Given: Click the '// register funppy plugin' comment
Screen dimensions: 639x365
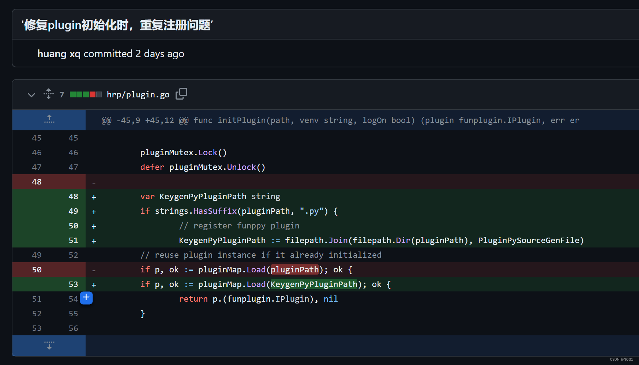Looking at the screenshot, I should 239,226.
